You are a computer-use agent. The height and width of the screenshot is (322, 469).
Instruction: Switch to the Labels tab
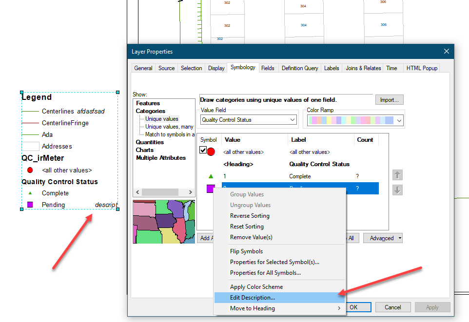pos(332,68)
